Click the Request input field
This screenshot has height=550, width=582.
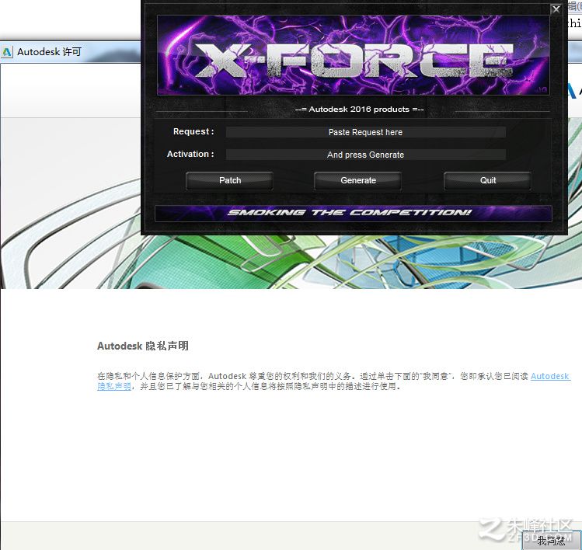click(366, 132)
